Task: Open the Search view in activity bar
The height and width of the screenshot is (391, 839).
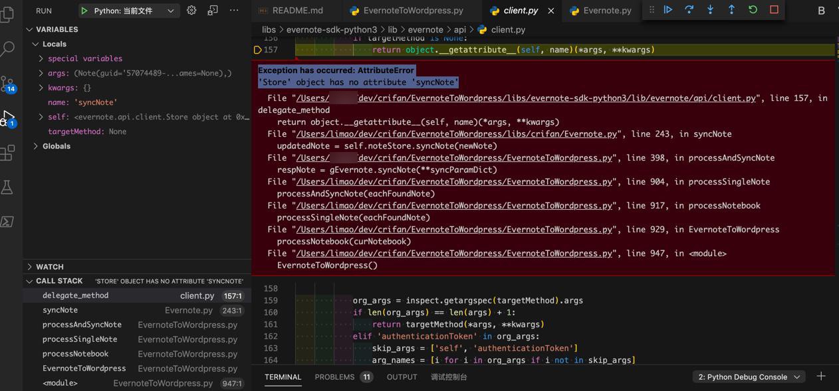Action: coord(7,48)
